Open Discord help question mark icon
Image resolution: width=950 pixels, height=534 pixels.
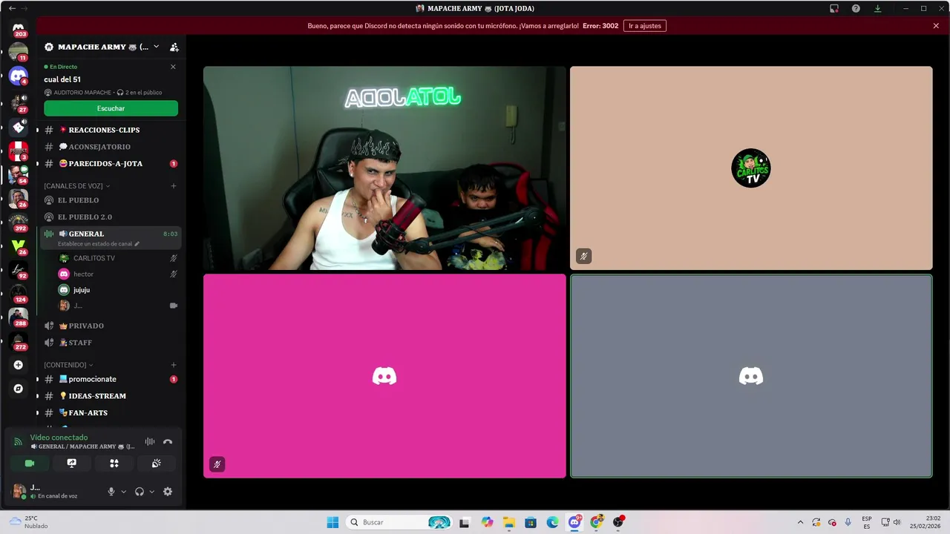(x=856, y=8)
